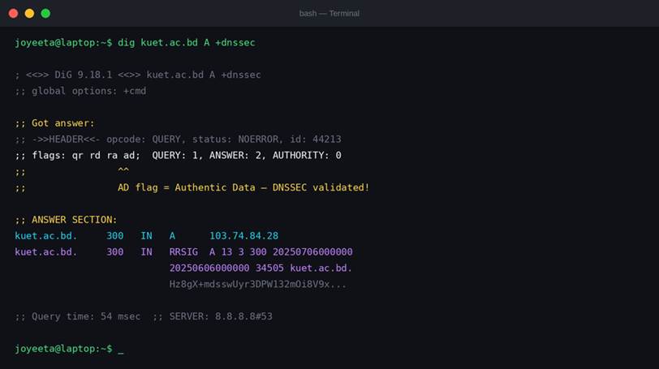This screenshot has height=369, width=659.
Task: Click 'kuet.ac.bd.' in the A record row
Action: [x=46, y=236]
